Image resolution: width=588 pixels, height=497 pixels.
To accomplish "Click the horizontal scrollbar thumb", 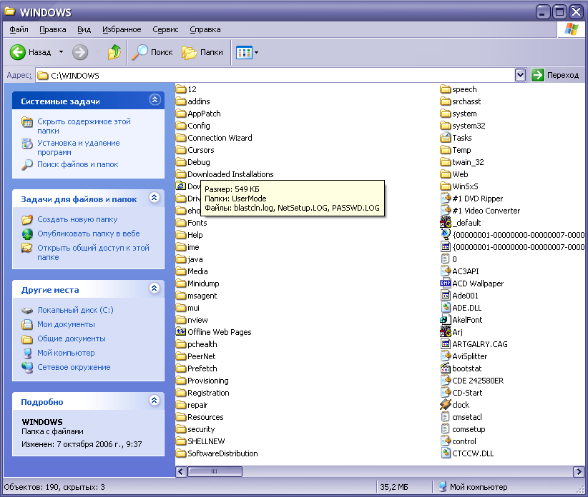I will click(215, 471).
